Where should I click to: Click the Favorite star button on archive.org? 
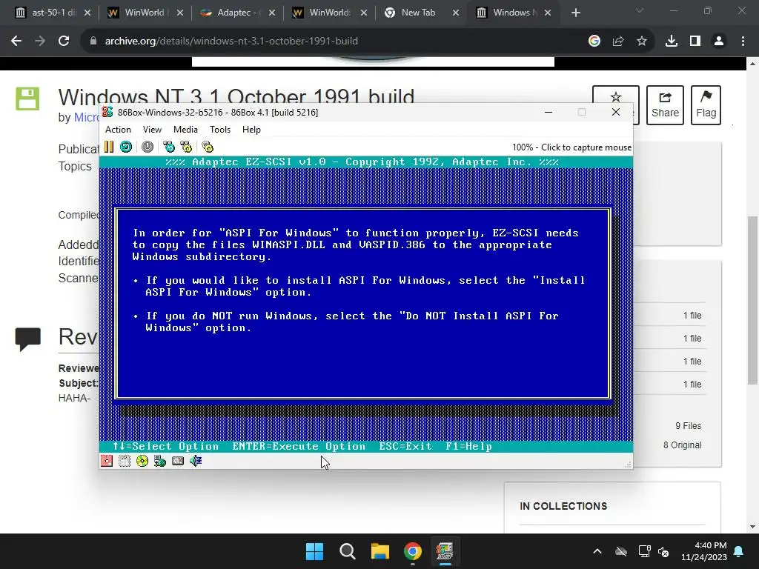pyautogui.click(x=616, y=97)
